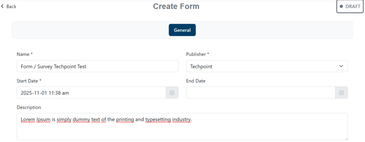This screenshot has height=142, width=365.
Task: Open the End Date calendar picker icon
Action: coord(341,93)
